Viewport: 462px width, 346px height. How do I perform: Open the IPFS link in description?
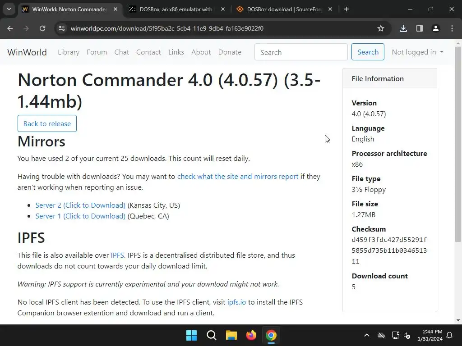(x=117, y=255)
